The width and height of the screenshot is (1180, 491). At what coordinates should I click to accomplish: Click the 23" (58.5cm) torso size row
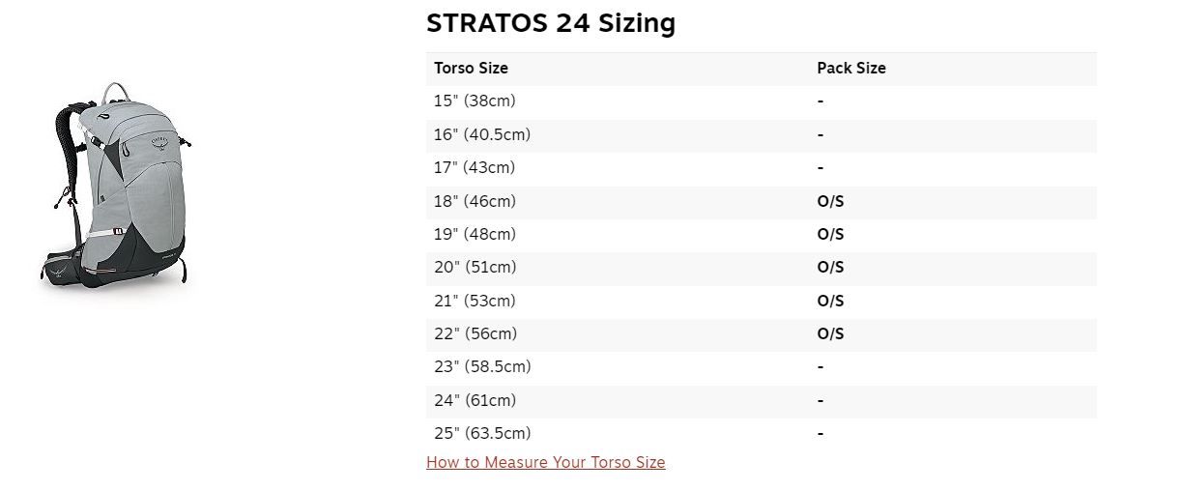point(762,366)
